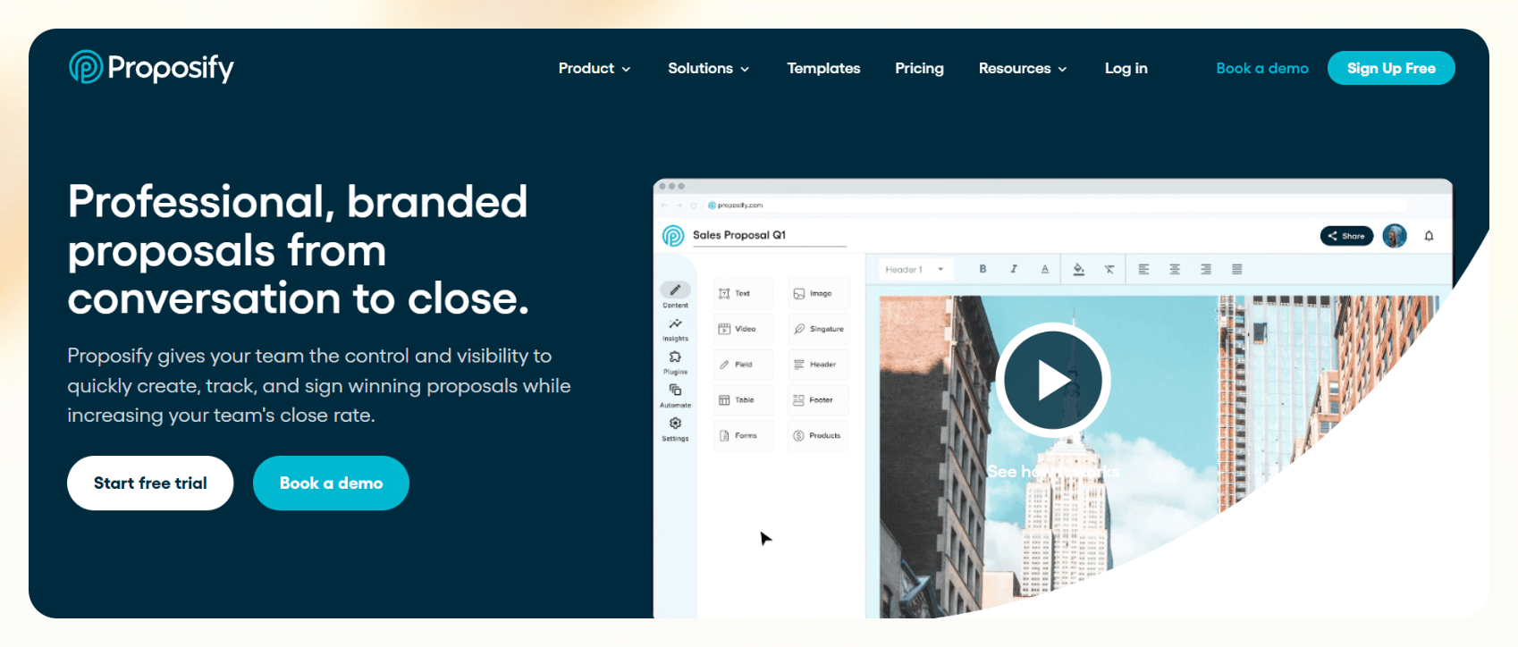The width and height of the screenshot is (1518, 647).
Task: Click Start free trial button
Action: (x=150, y=483)
